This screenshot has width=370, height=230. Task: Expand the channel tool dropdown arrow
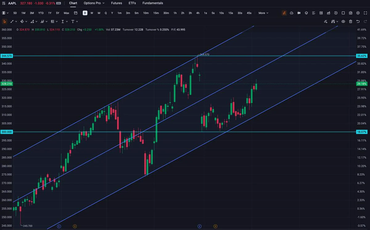pos(26,22)
